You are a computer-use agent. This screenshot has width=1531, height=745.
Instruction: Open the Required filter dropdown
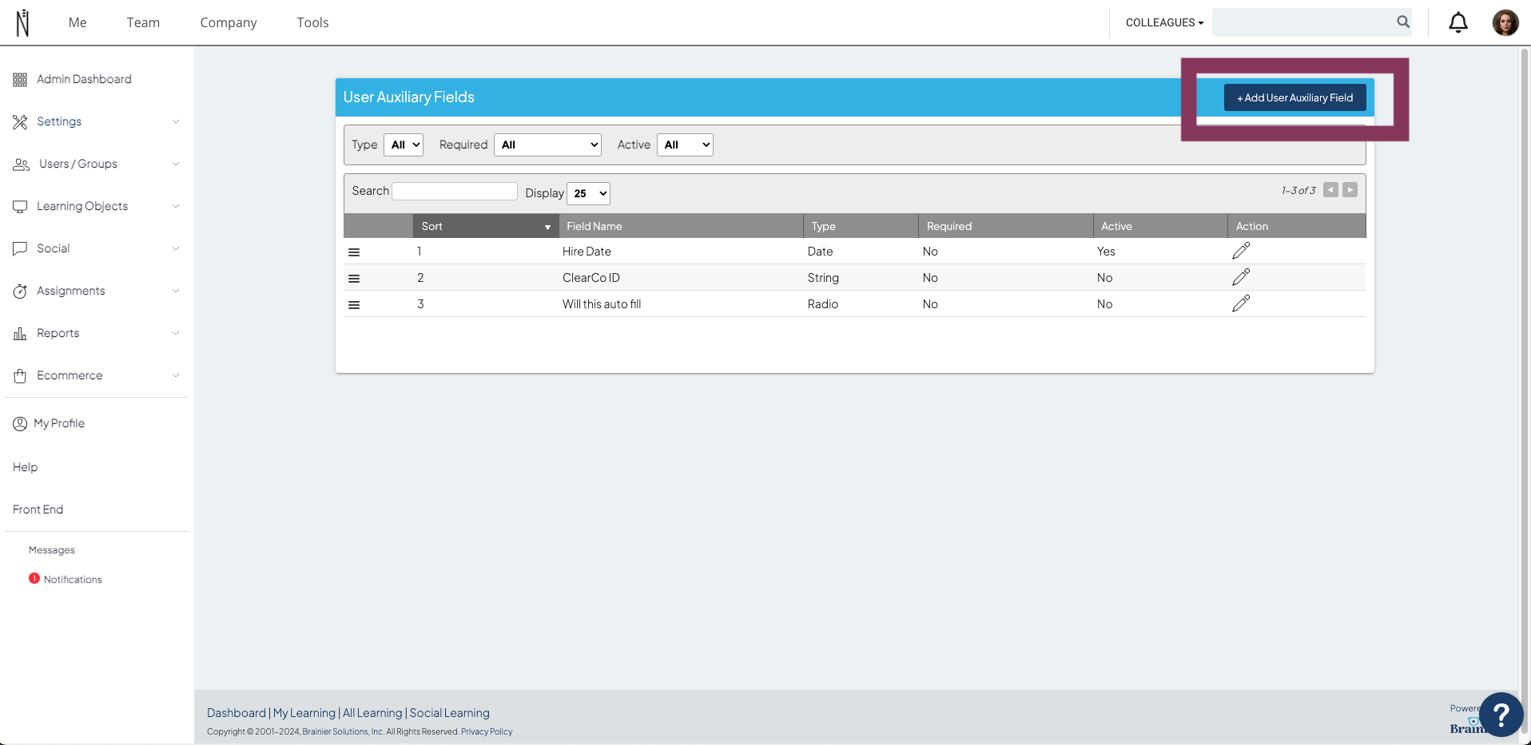(x=547, y=145)
